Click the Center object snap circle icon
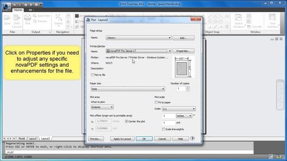The width and height of the screenshot is (287, 161). pyautogui.click(x=210, y=21)
